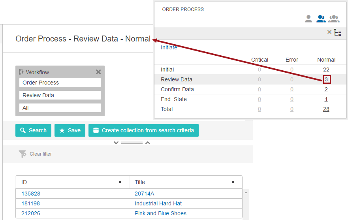Image resolution: width=348 pixels, height=220 pixels.
Task: Open Review Data Normal count 3
Action: [x=326, y=79]
